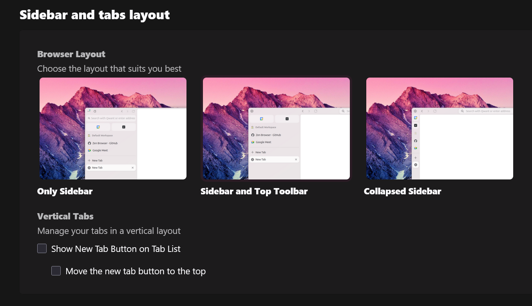Click "Choose the layout that suits you best" text

[109, 69]
